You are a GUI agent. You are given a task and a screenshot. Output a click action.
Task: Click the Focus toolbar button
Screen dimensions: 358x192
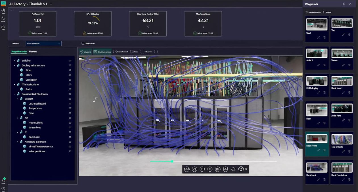tap(134, 52)
